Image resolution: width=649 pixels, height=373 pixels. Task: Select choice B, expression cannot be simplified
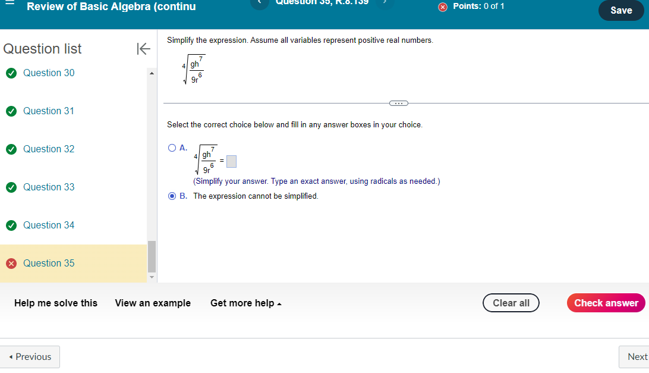point(171,196)
